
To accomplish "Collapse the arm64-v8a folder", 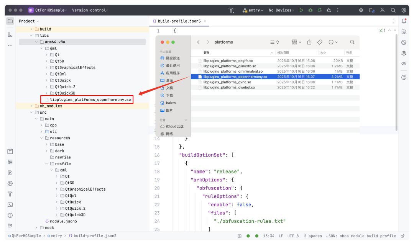I will coord(36,42).
